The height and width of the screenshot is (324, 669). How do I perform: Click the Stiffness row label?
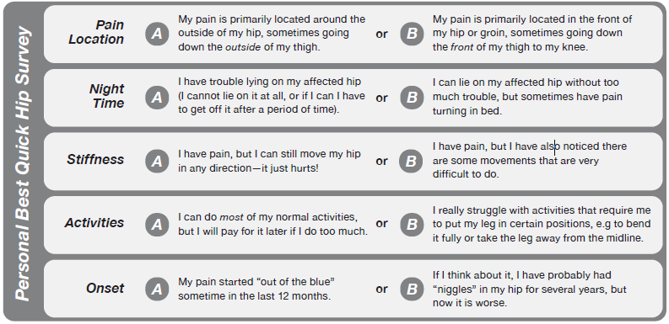[x=95, y=159]
